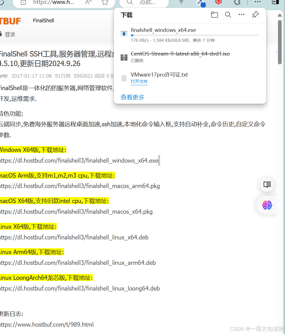Image resolution: width=285 pixels, height=334 pixels.
Task: Click site info icon in address bar
Action: [x=23, y=2]
